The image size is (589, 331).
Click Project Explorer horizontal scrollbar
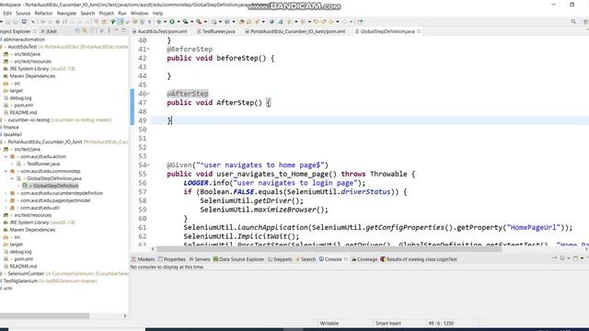(45, 316)
